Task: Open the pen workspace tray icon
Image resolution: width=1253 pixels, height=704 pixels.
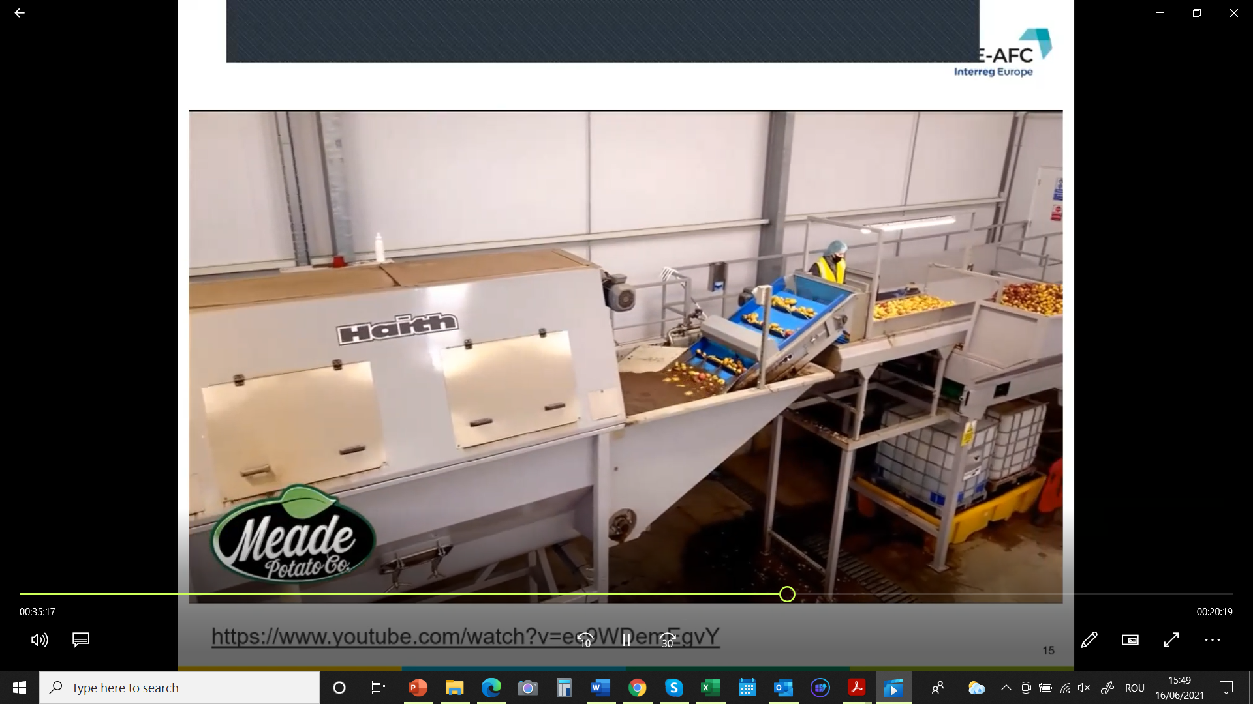Action: pos(1107,688)
